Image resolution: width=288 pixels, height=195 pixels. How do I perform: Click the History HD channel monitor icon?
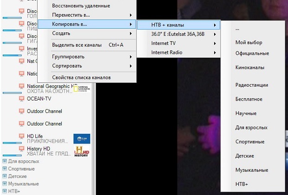tap(21, 149)
